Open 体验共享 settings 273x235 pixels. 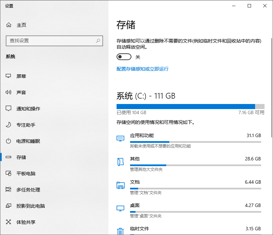(25, 222)
